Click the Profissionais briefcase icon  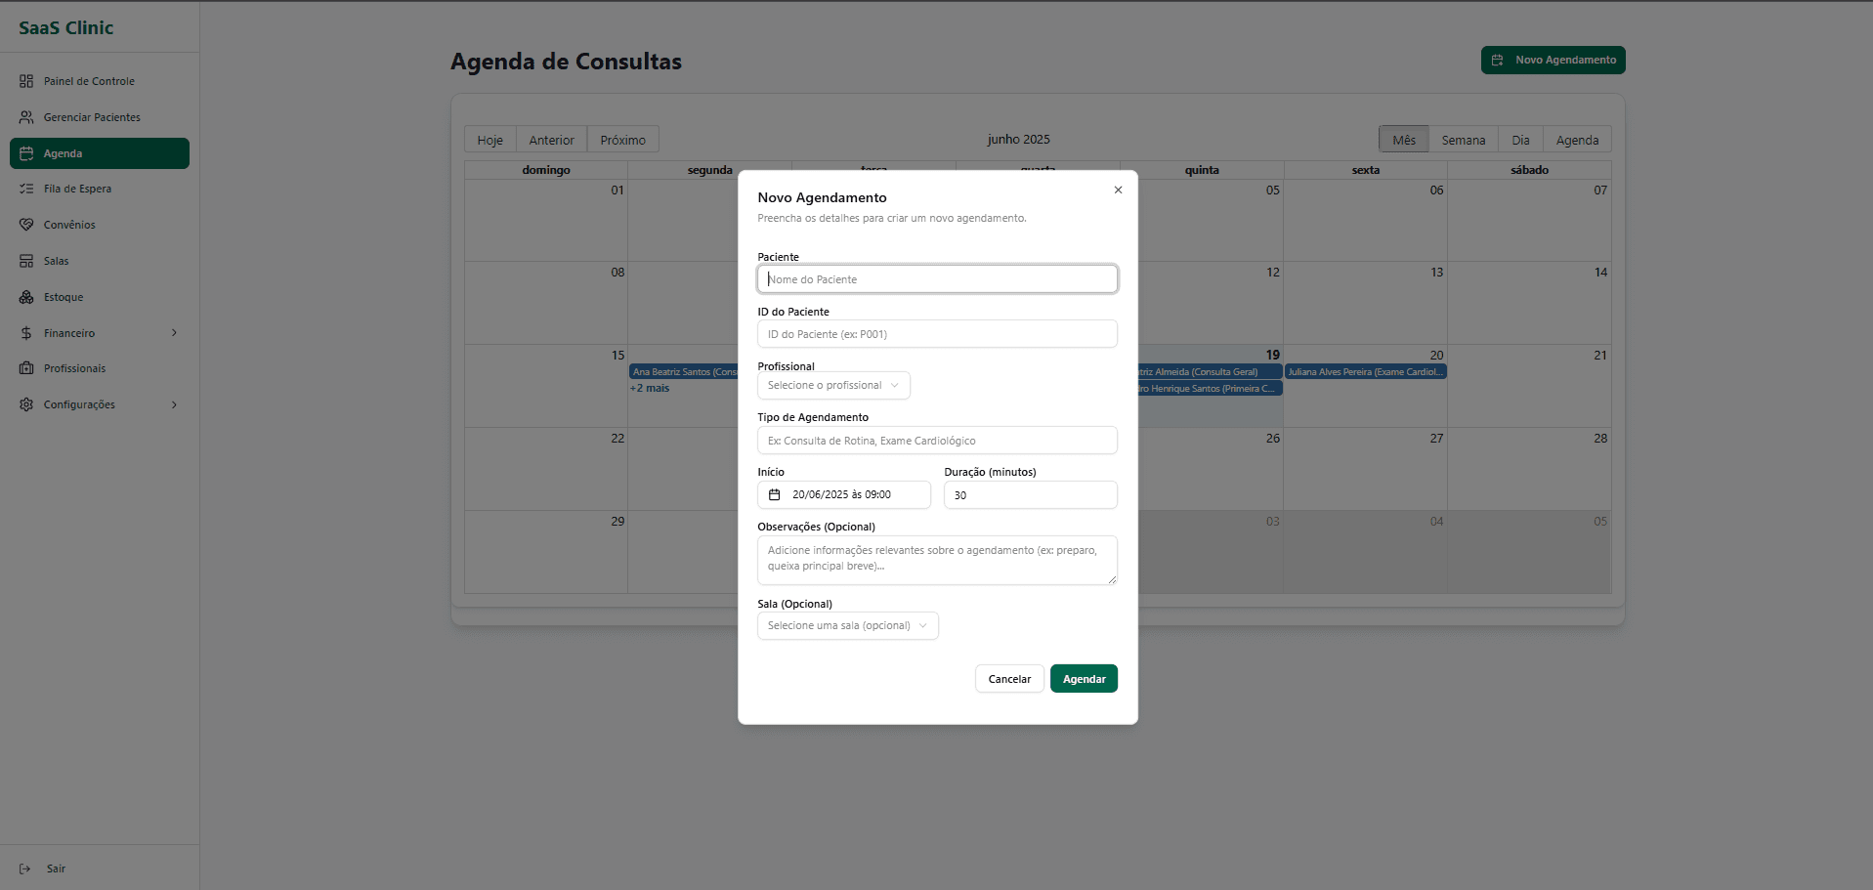pyautogui.click(x=26, y=368)
